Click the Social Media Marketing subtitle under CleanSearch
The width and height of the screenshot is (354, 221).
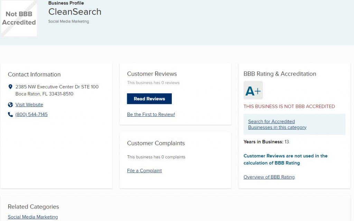pos(69,21)
